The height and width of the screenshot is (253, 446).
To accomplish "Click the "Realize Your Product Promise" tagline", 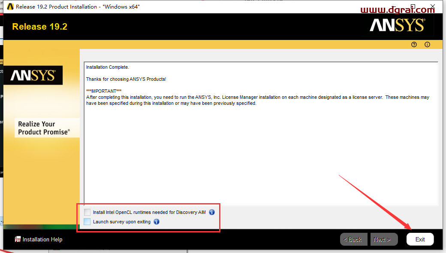I will pos(44,128).
